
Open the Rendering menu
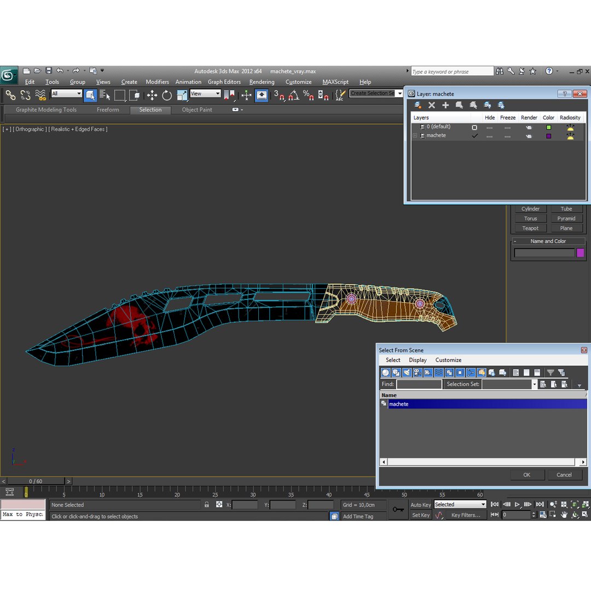(262, 82)
